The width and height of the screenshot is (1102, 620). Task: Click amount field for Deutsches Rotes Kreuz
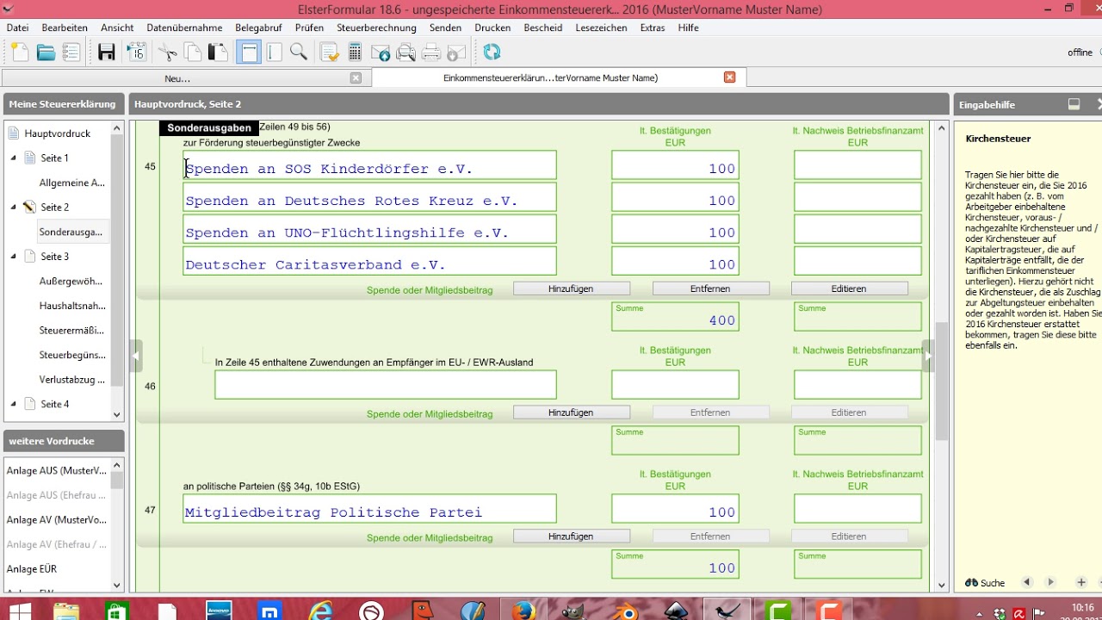[x=675, y=197]
